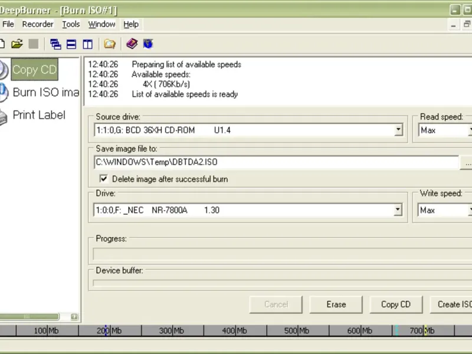Cascade windows using the toolbar icon
Image resolution: width=472 pixels, height=354 pixels.
click(55, 44)
